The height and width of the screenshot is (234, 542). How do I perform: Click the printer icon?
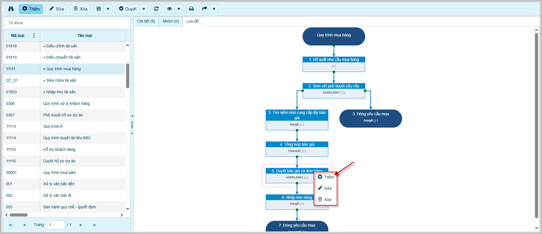191,9
